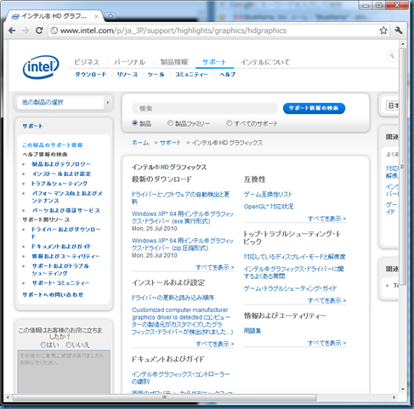This screenshot has height=409, width=414.
Task: Go to ツール submenu item
Action: (156, 74)
